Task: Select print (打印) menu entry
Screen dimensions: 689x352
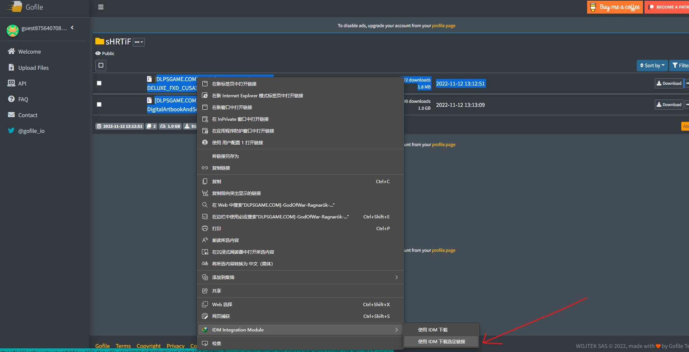Action: (301, 229)
